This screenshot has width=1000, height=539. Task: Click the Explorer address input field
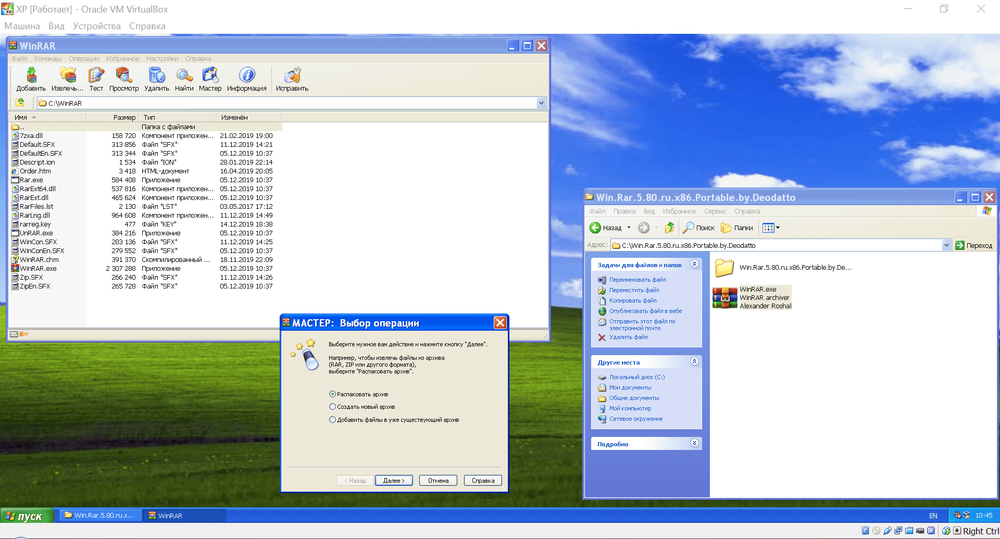click(x=777, y=245)
